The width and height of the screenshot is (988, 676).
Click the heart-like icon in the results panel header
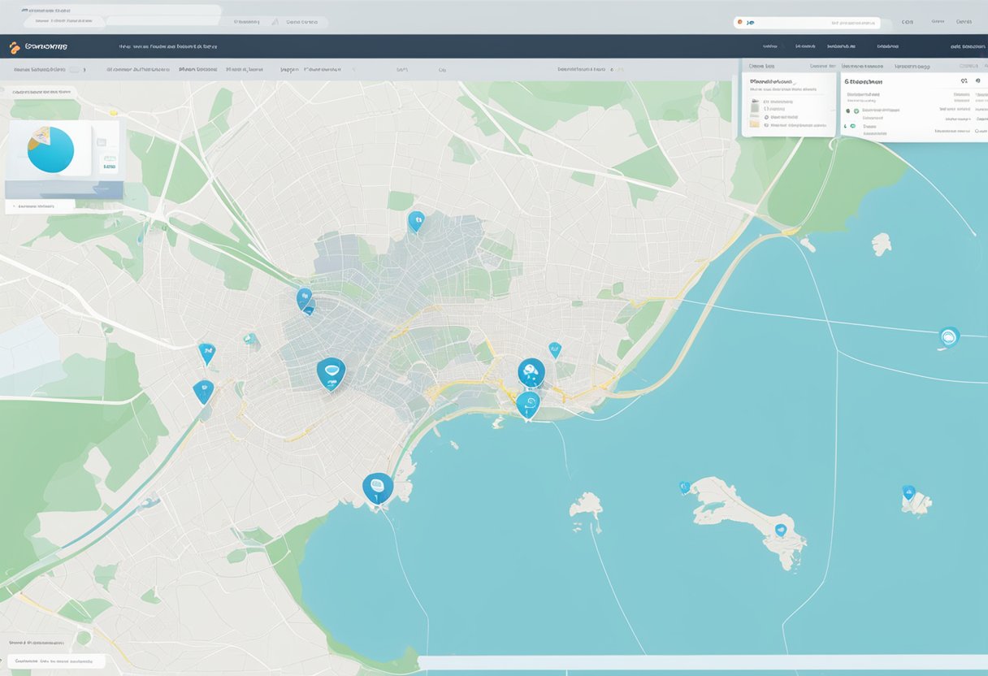click(964, 81)
